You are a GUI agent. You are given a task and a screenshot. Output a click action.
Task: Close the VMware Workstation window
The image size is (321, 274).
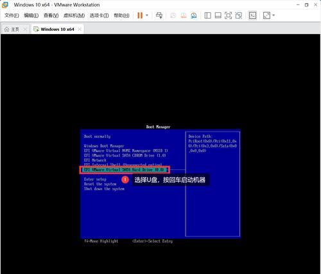[x=315, y=4]
